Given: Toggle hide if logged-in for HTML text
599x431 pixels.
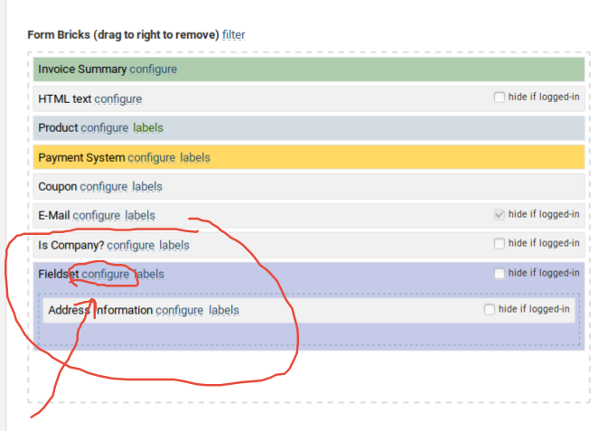Looking at the screenshot, I should click(x=500, y=98).
